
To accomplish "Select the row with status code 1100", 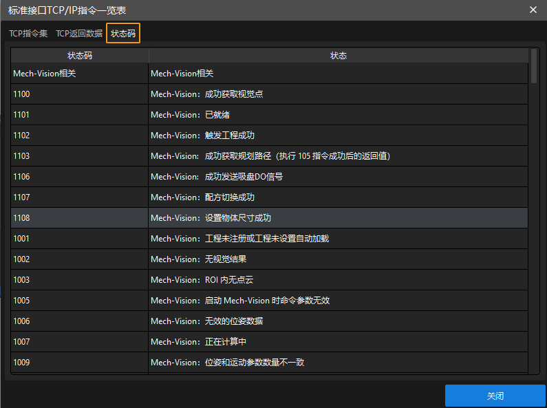I will pyautogui.click(x=79, y=94).
